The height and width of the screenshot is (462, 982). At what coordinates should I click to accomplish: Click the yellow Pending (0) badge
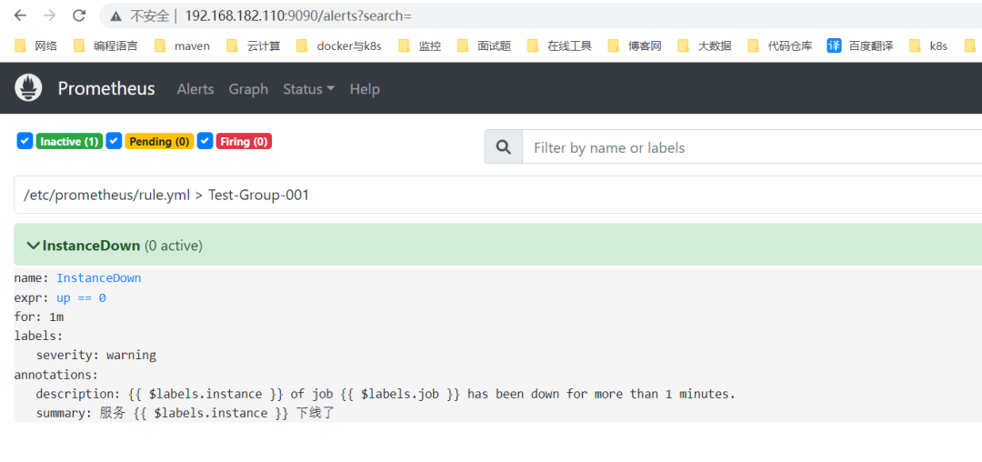(159, 142)
